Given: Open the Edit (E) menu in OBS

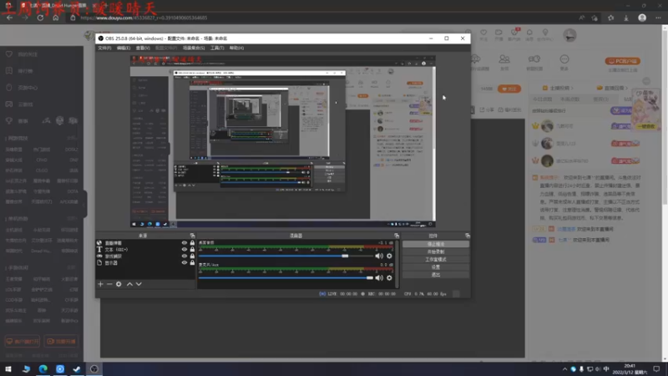Looking at the screenshot, I should coord(124,48).
